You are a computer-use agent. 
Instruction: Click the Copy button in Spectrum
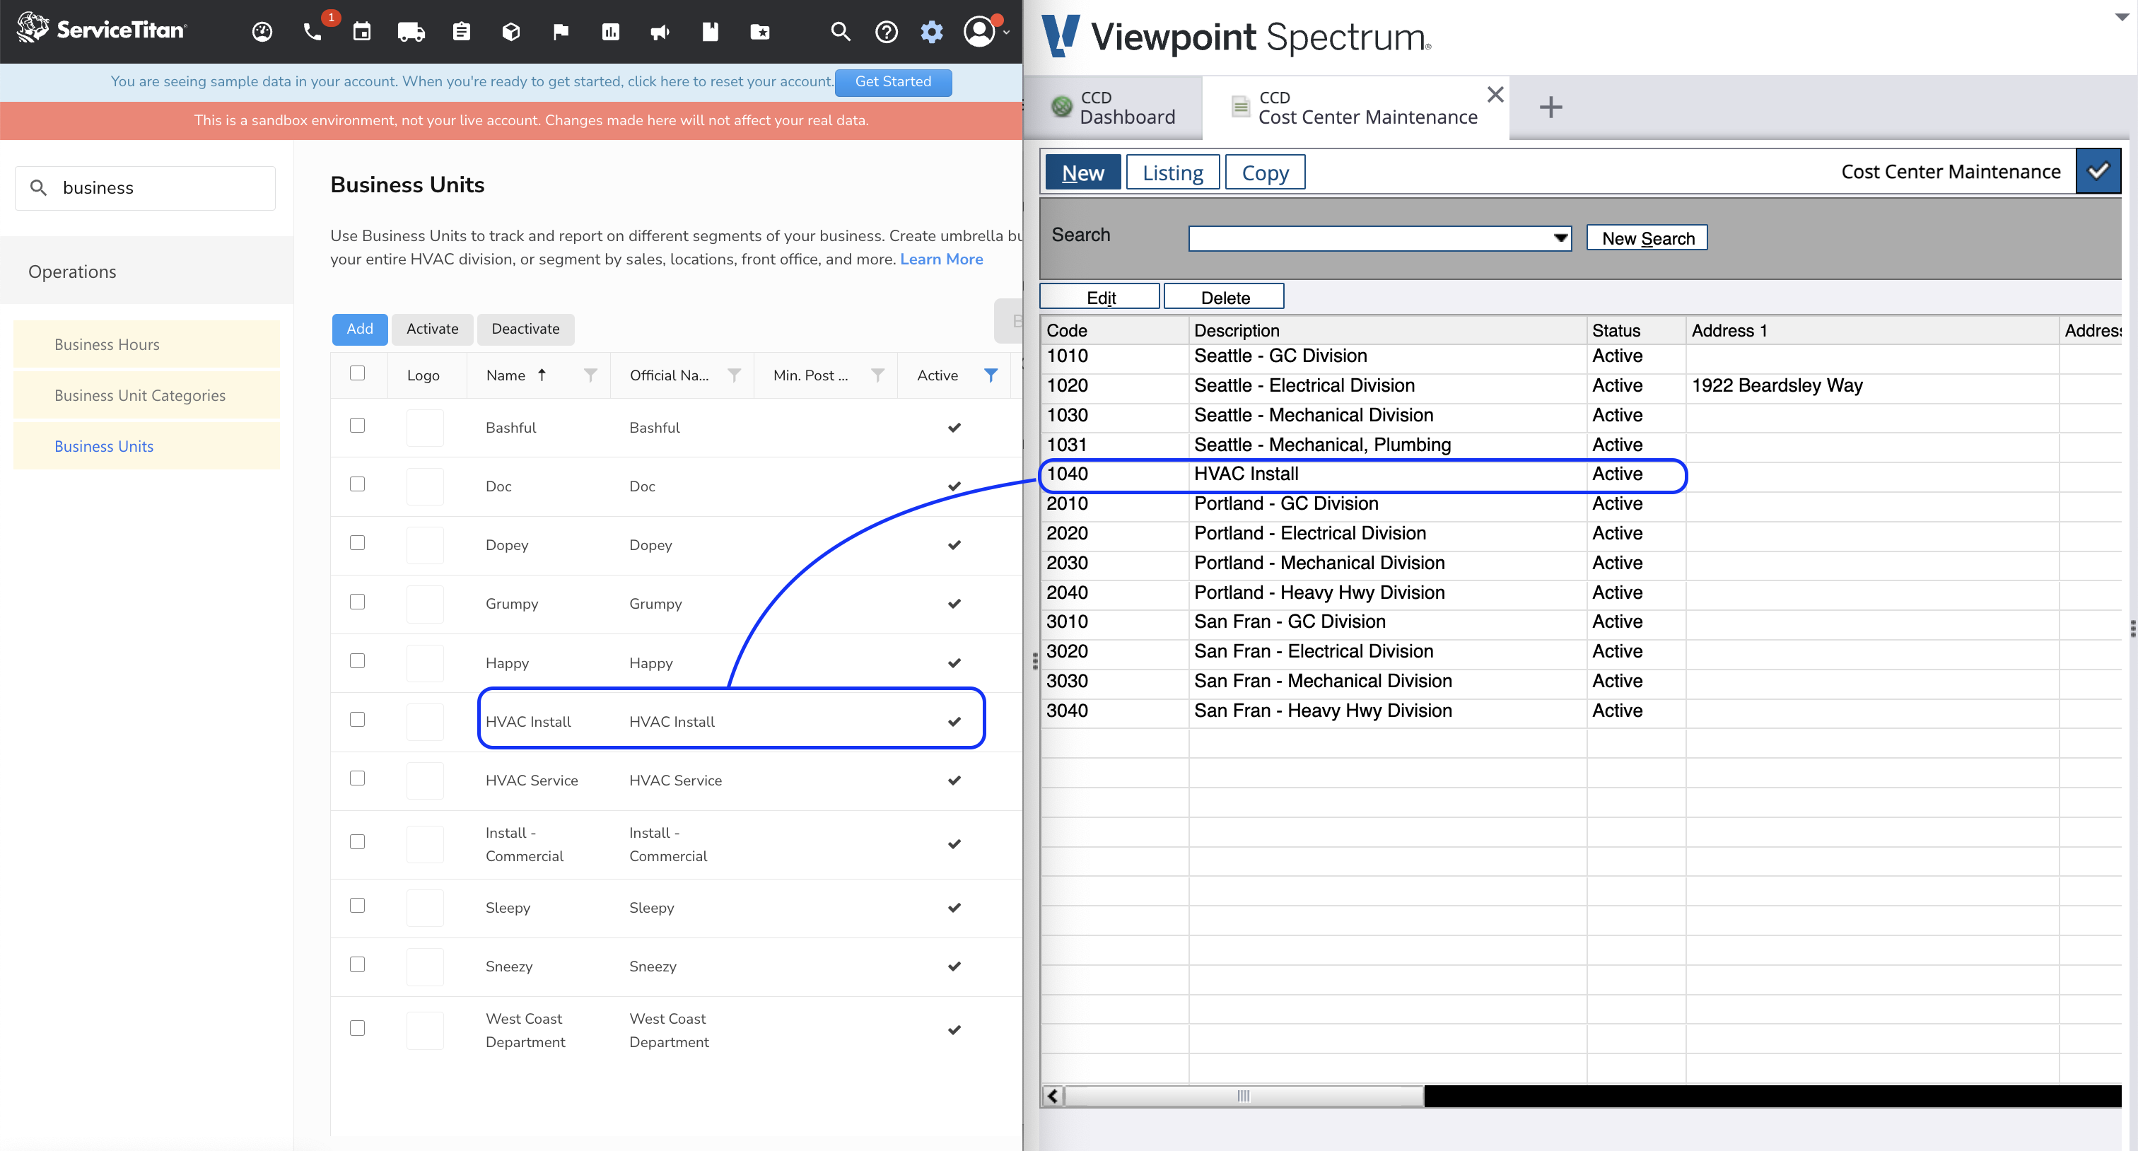pos(1265,173)
